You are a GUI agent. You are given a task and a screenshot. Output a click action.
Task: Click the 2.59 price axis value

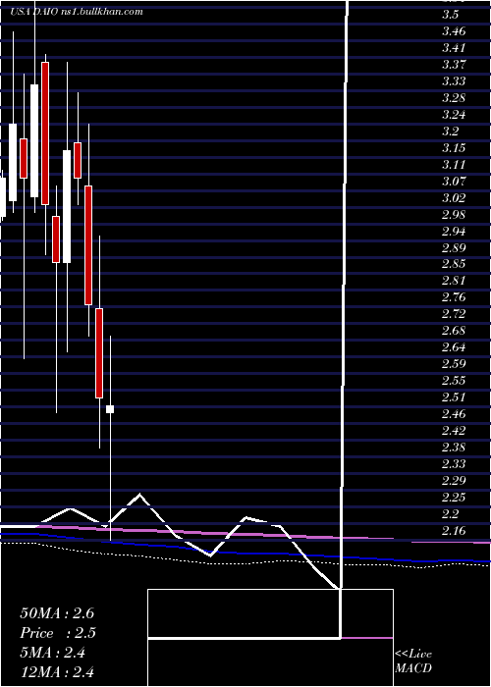click(x=454, y=364)
